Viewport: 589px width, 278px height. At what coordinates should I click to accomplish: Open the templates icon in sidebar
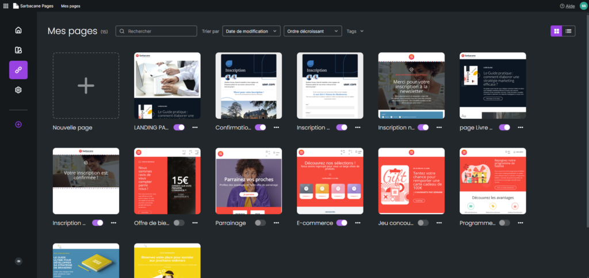coord(18,51)
